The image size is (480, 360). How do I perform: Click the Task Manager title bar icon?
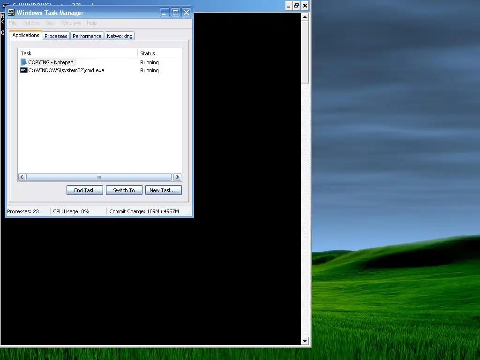[11, 12]
